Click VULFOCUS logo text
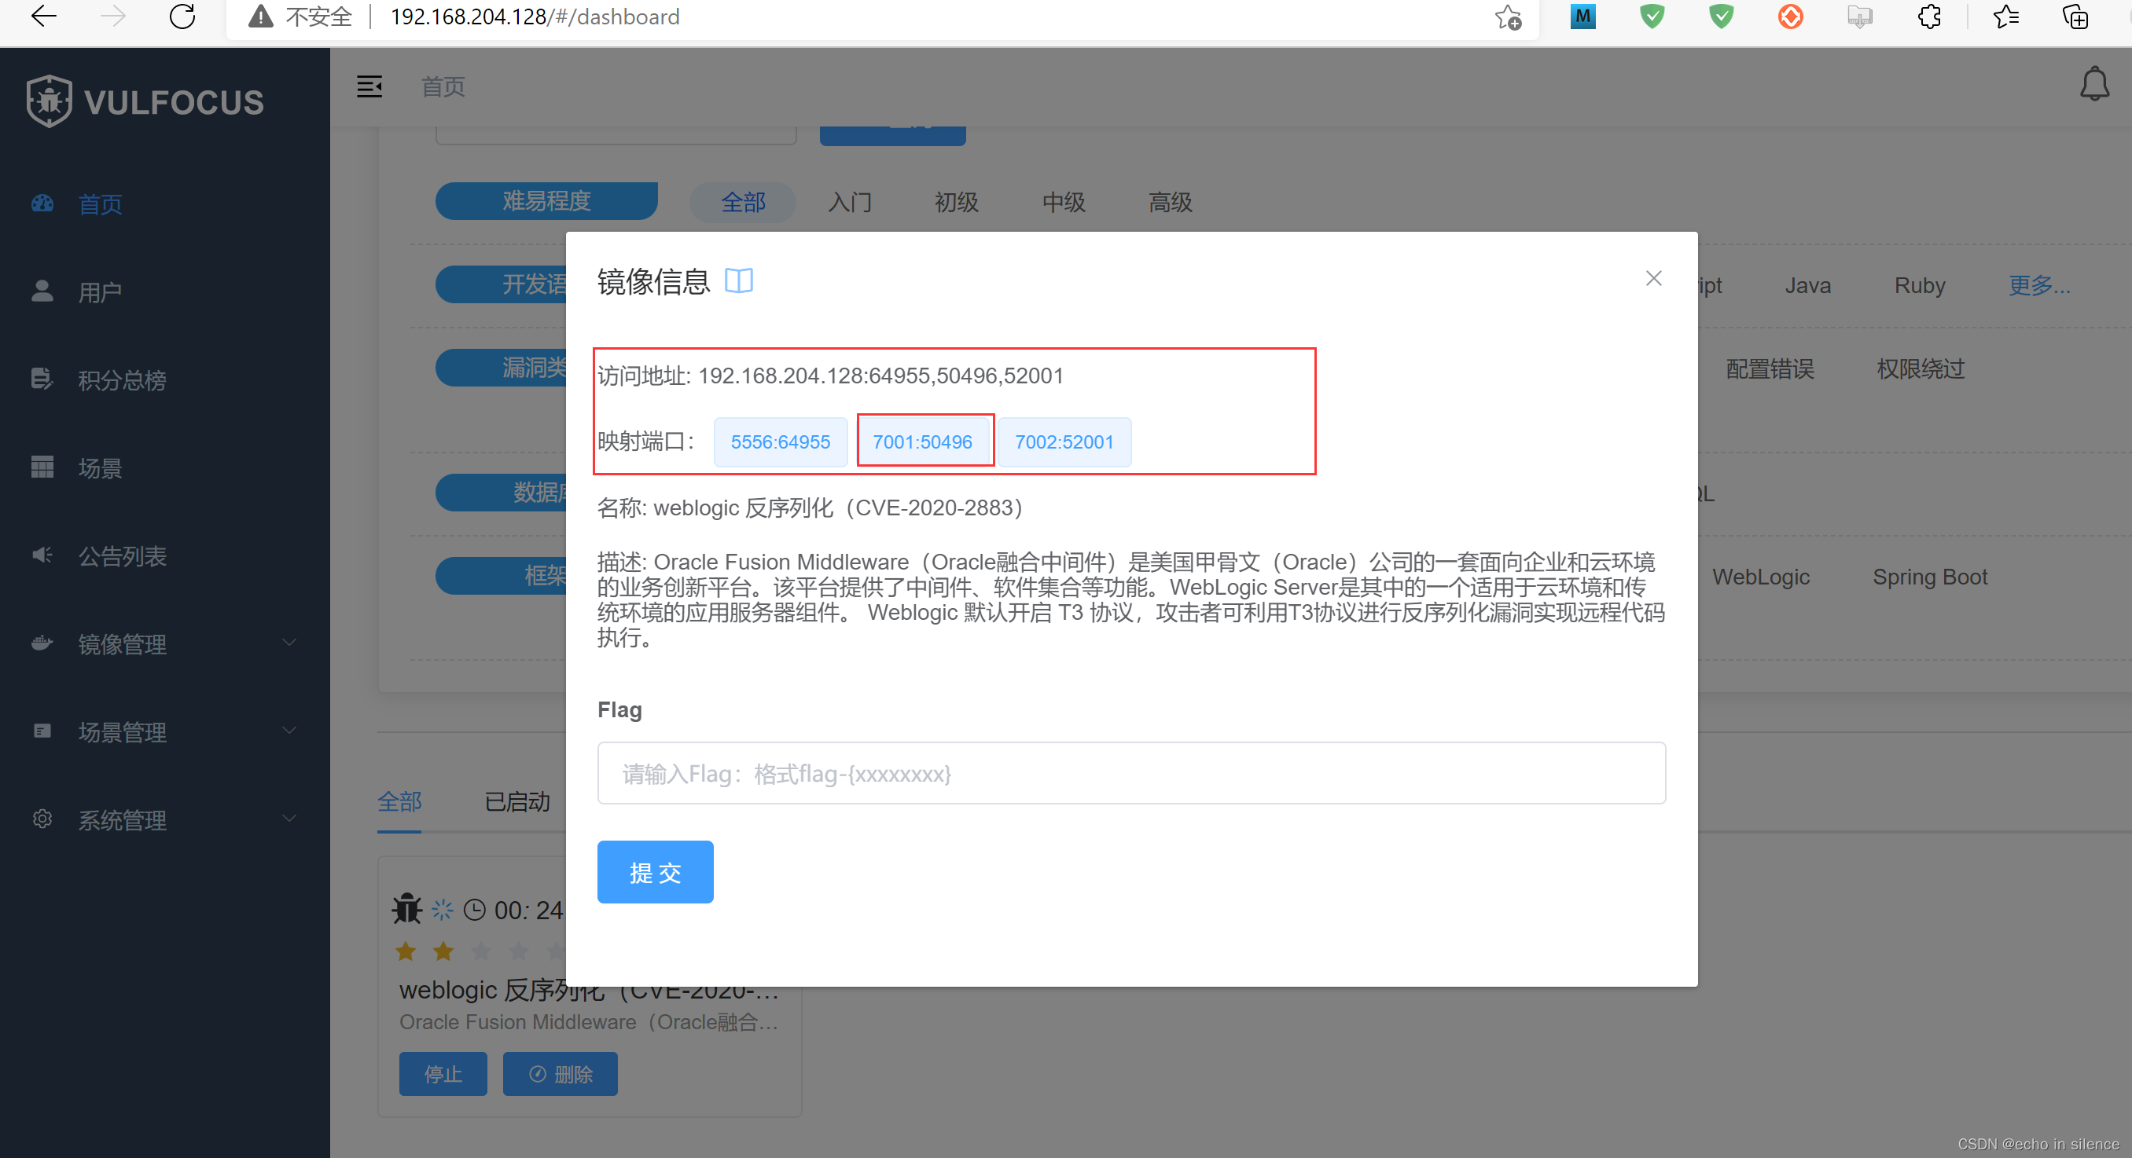2132x1158 pixels. point(174,103)
